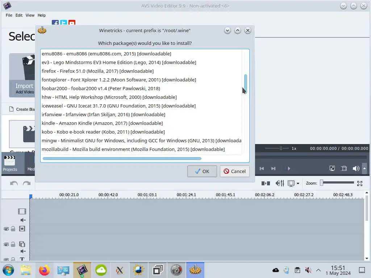Click the zoom to fit icon
Image resolution: width=371 pixels, height=278 pixels.
tap(360, 183)
